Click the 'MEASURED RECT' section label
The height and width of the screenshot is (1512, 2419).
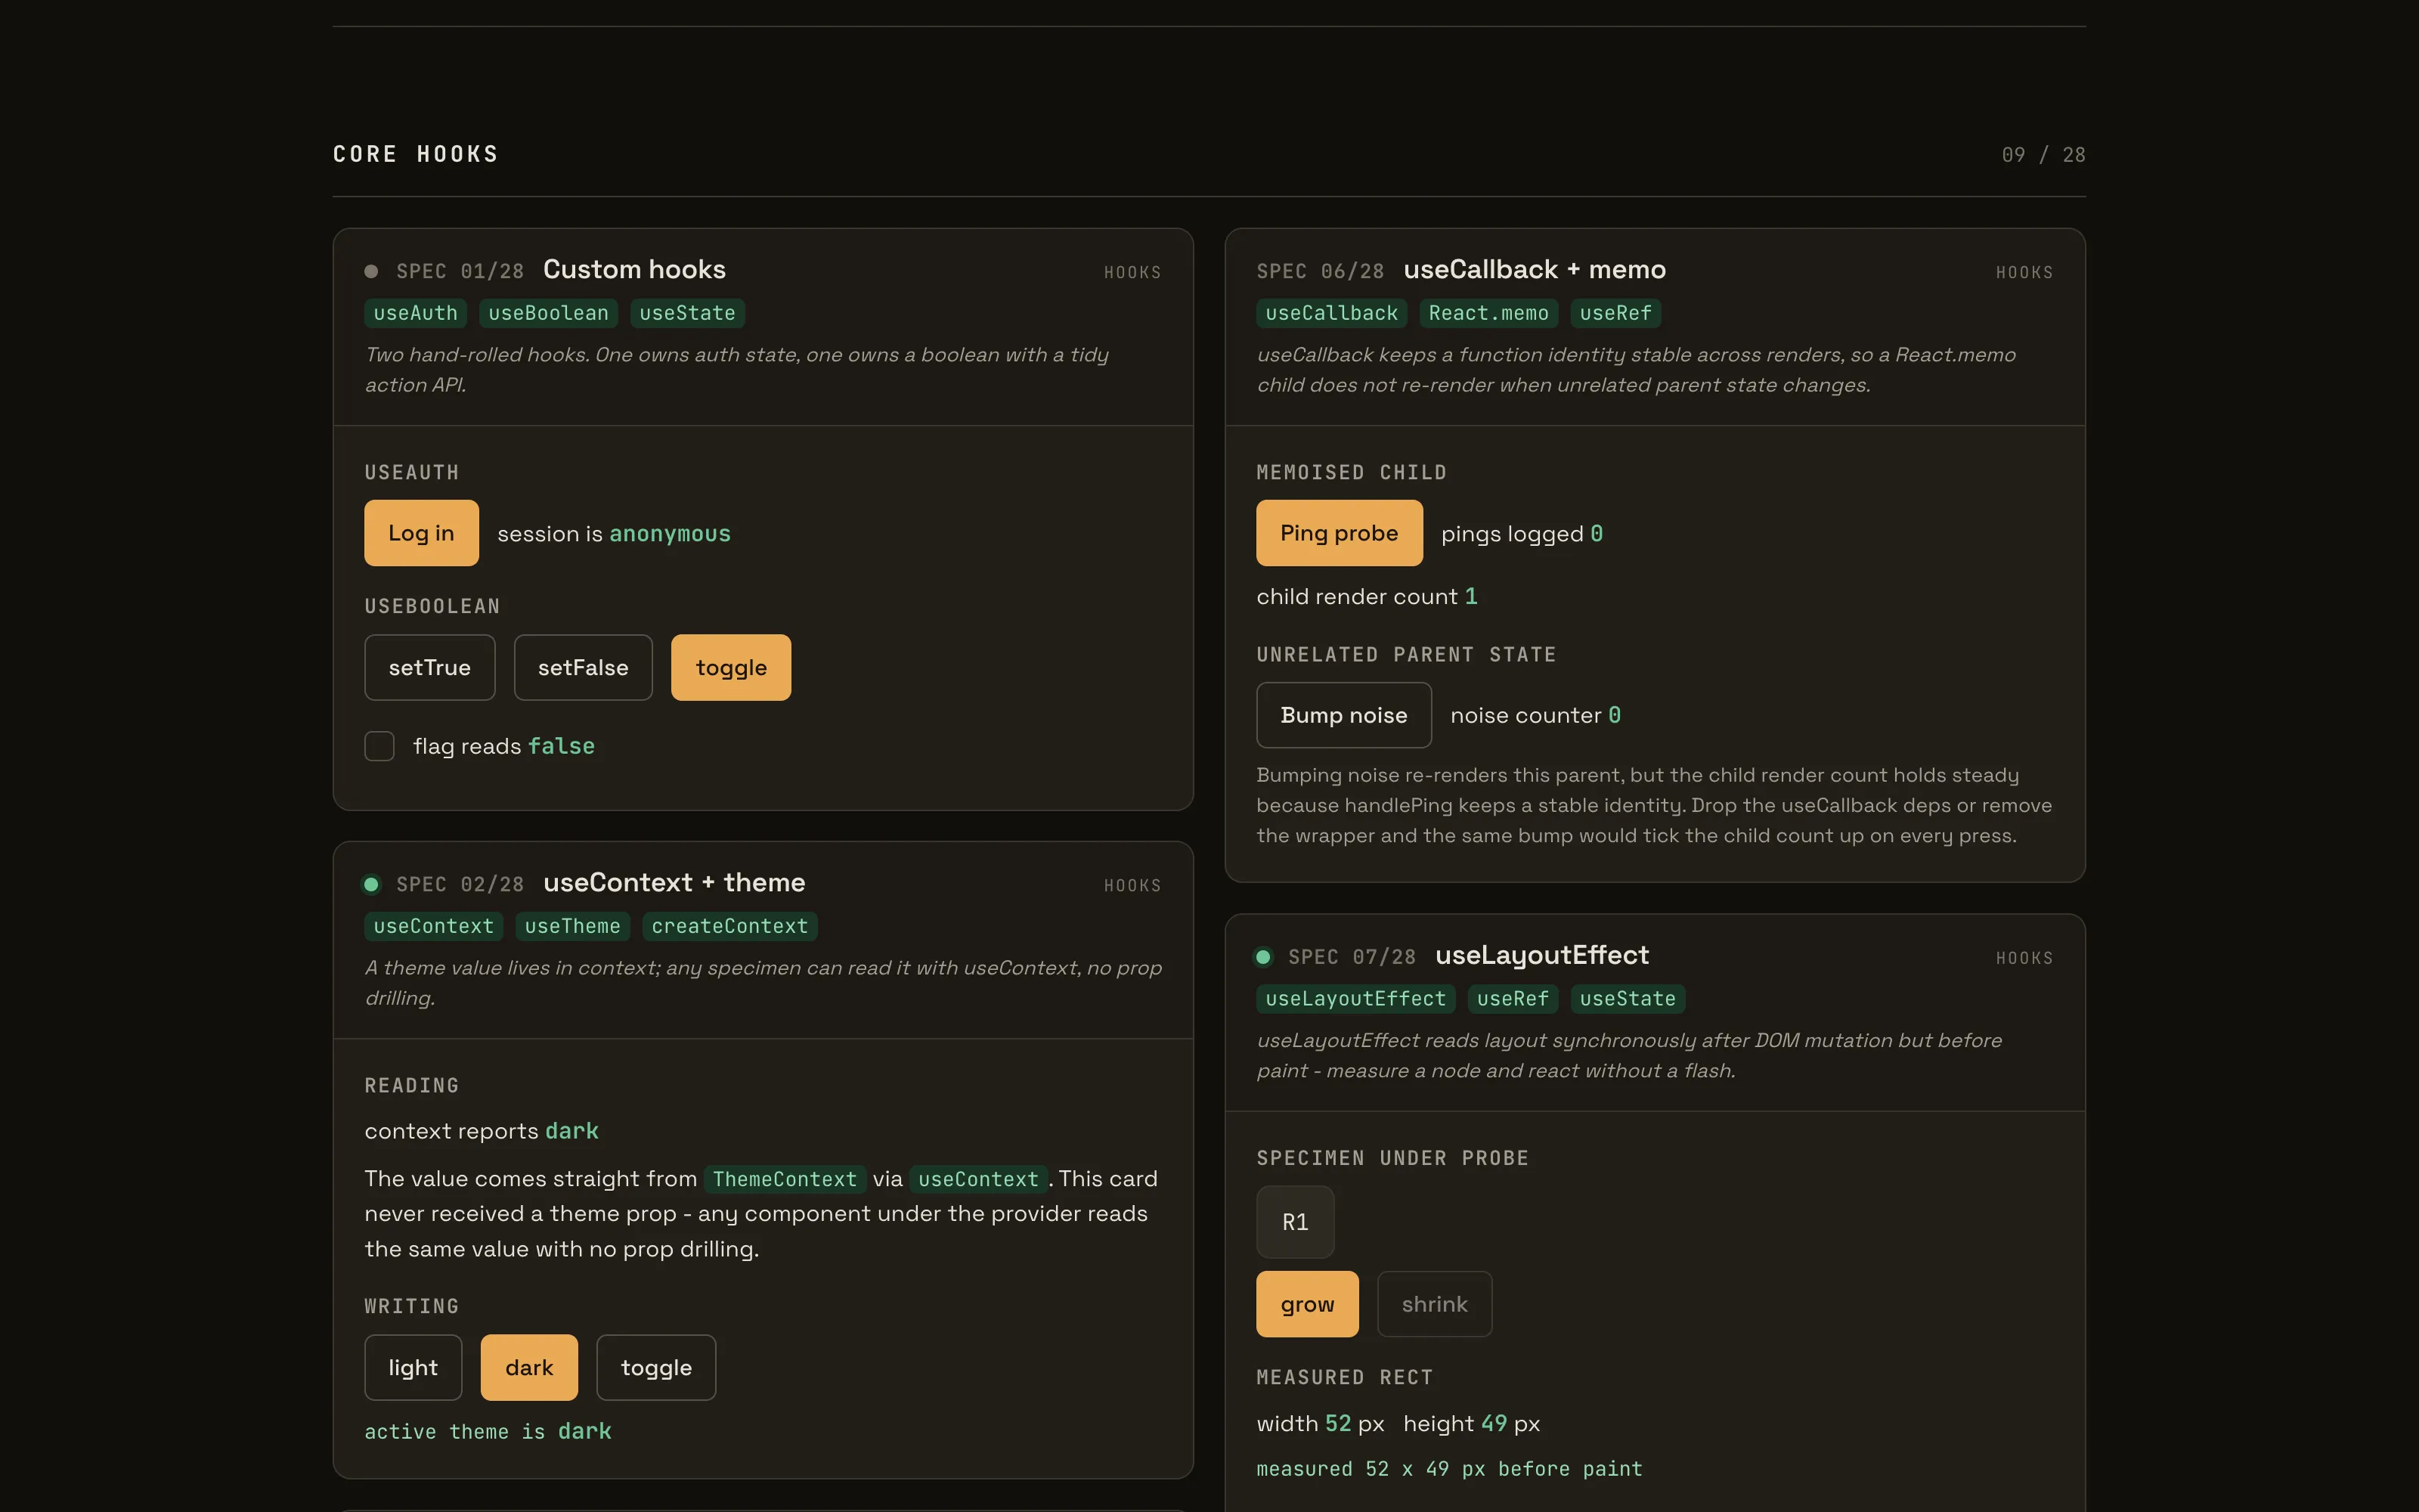pos(1345,1377)
